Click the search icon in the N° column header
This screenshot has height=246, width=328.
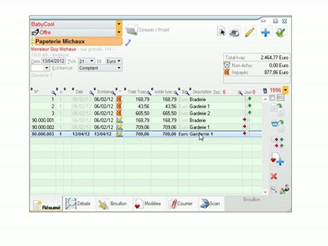(53, 92)
